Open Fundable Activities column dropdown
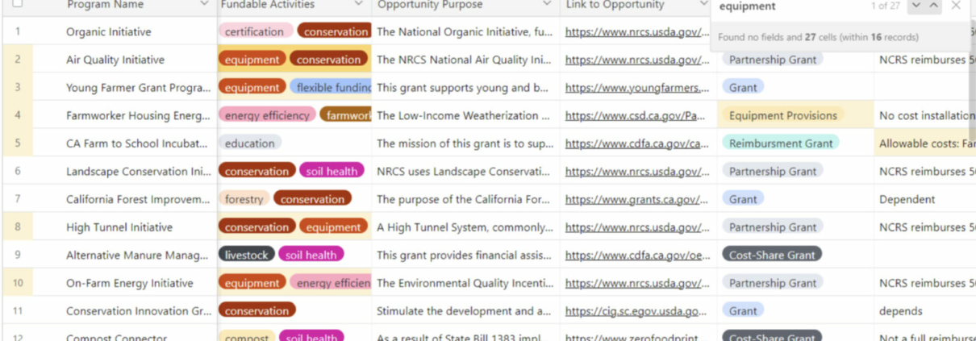 (x=359, y=5)
